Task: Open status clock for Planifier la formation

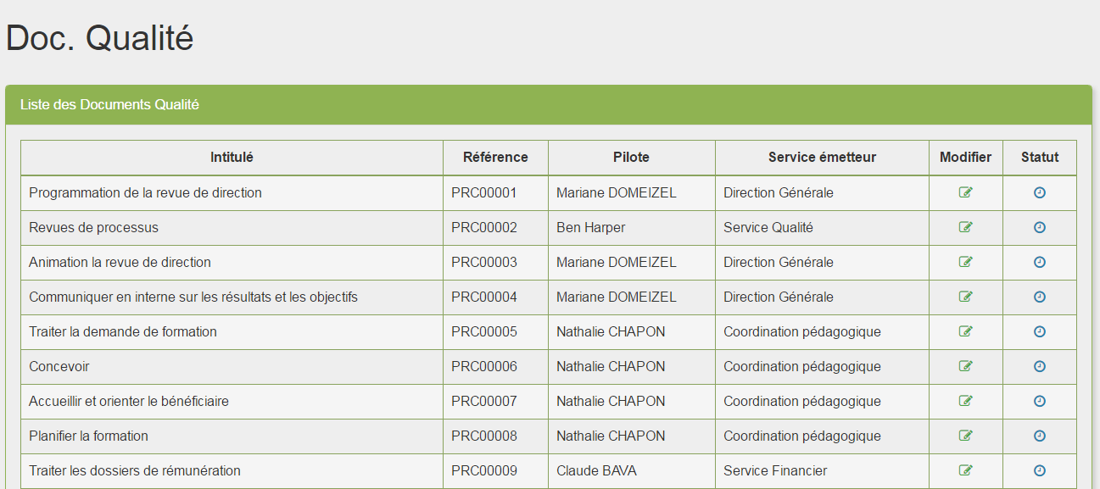Action: click(1040, 436)
